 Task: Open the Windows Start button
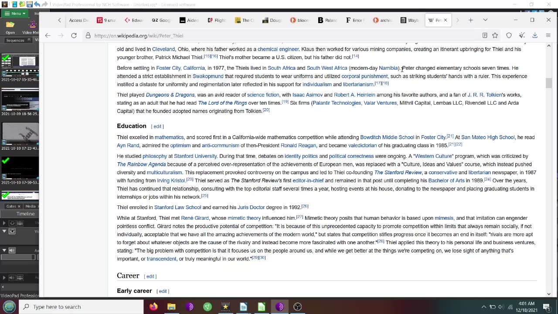(x=9, y=307)
